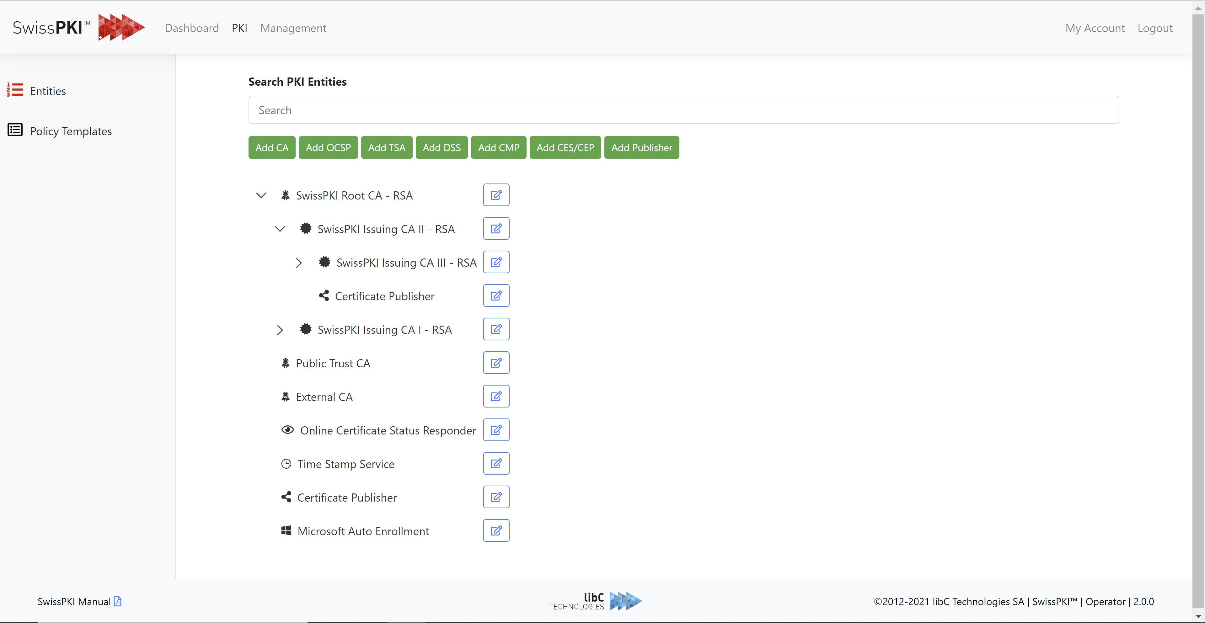This screenshot has height=623, width=1205.
Task: Edit the Online Certificate Status Responder entry
Action: coord(496,430)
